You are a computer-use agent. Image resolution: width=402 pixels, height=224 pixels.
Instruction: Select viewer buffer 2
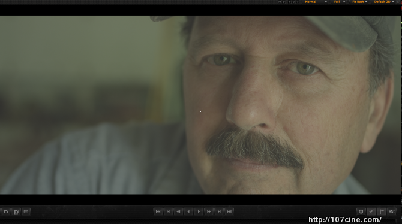click(294, 2)
